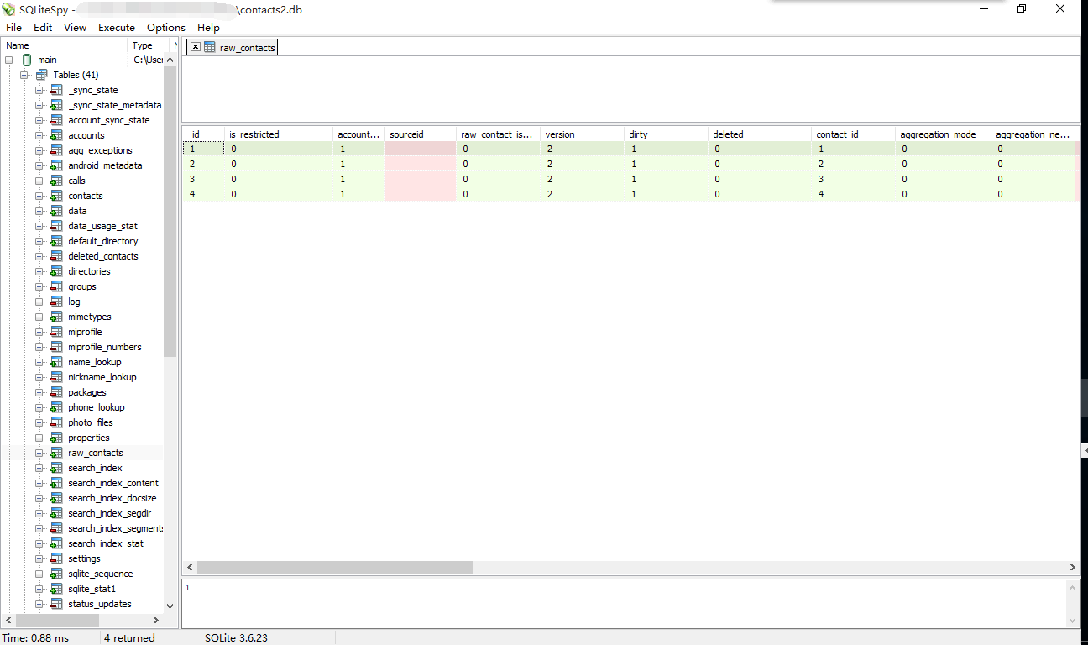Click the contact_id column header
This screenshot has height=645, width=1088.
point(854,134)
